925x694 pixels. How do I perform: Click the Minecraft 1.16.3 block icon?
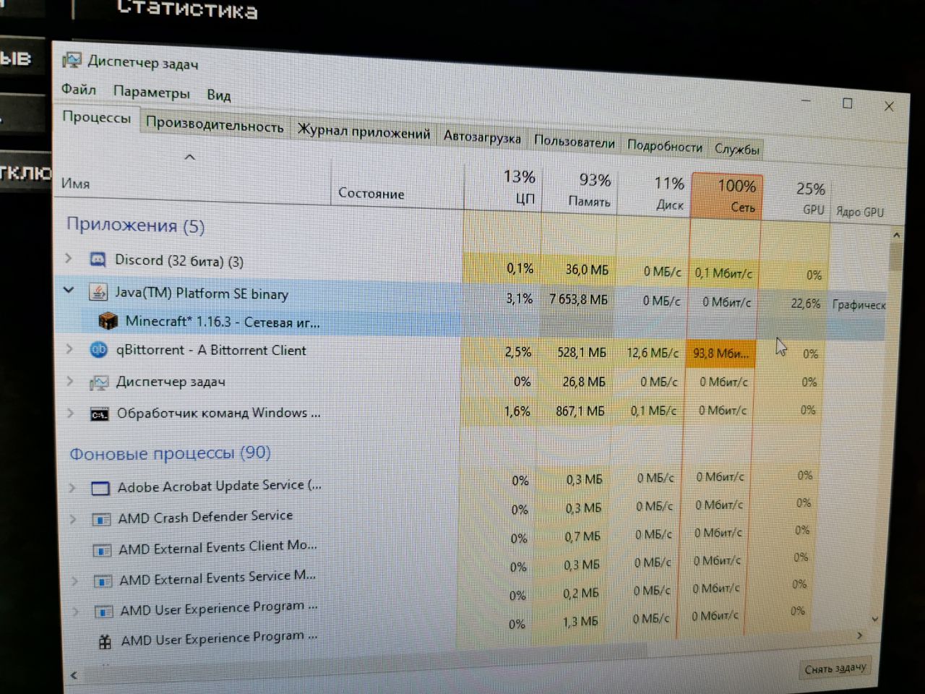[x=108, y=321]
